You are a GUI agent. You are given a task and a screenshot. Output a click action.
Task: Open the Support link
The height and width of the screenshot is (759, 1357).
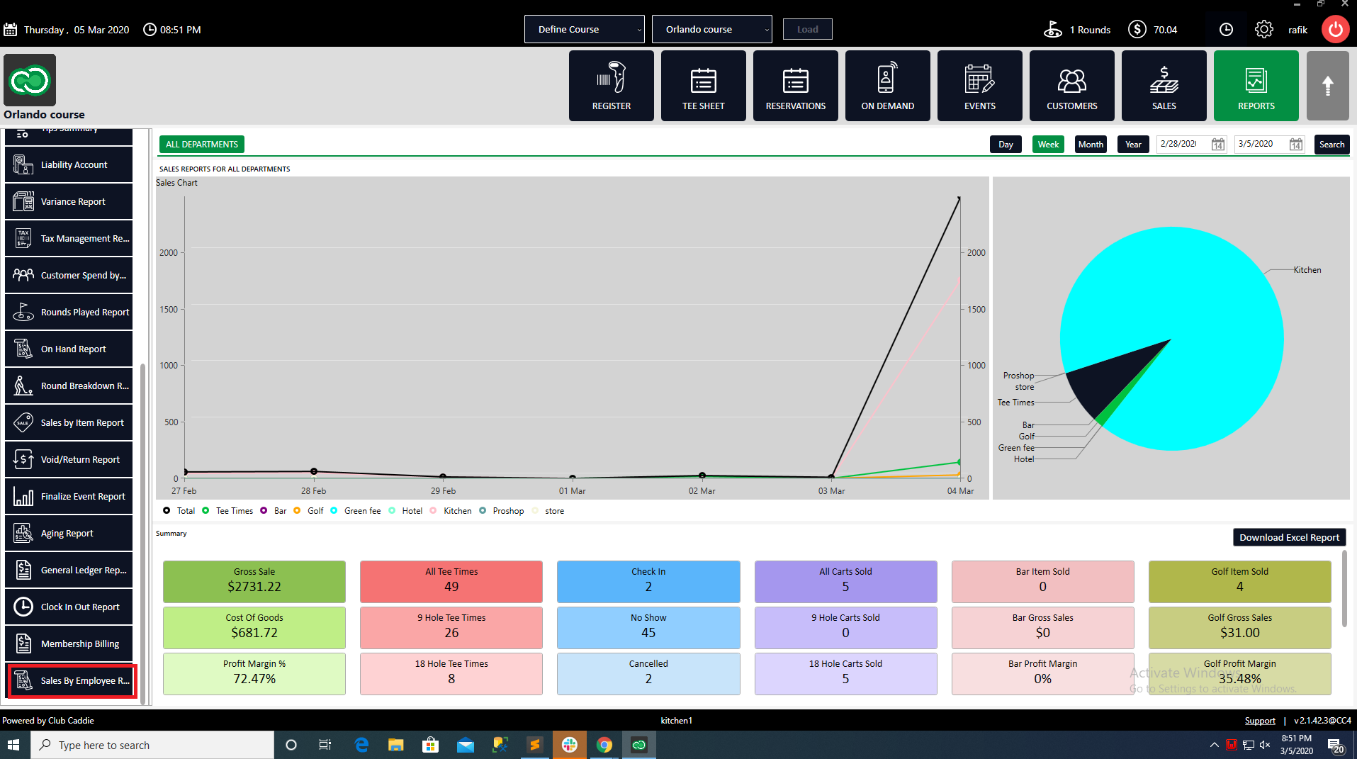(x=1259, y=721)
